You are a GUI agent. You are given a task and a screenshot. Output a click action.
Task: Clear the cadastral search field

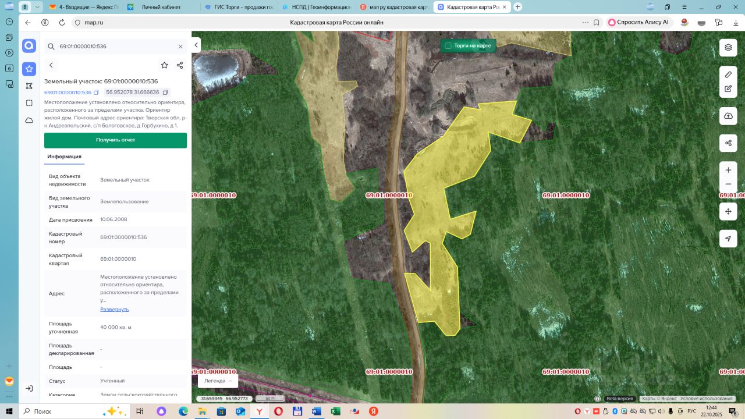point(180,47)
